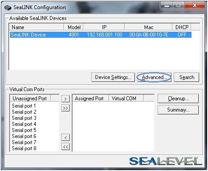
Task: Click the Virtual COM column header
Action: (126, 99)
